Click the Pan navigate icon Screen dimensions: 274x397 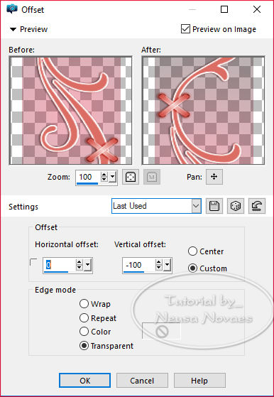[214, 177]
